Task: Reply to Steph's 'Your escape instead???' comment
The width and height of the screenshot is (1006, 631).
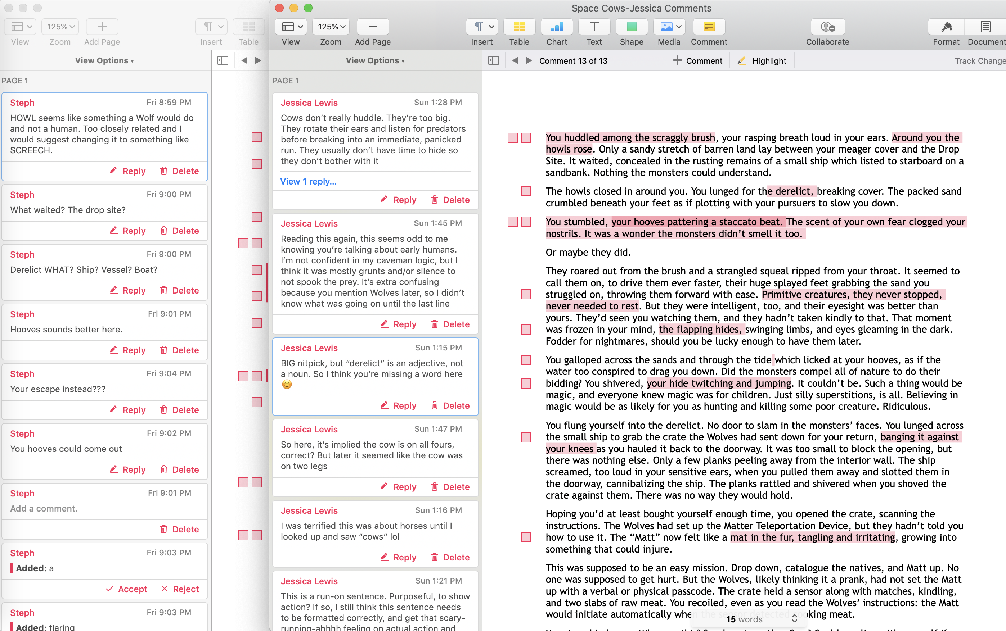Action: click(128, 410)
